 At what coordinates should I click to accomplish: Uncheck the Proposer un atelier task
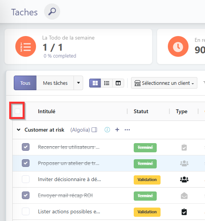[x=26, y=163]
